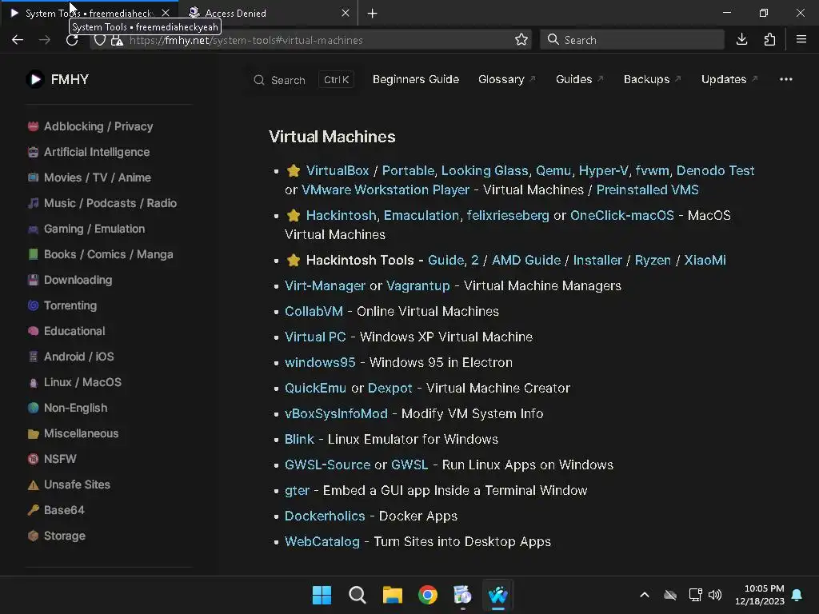Open VMware Workstation Player link
The image size is (819, 614).
pos(386,190)
